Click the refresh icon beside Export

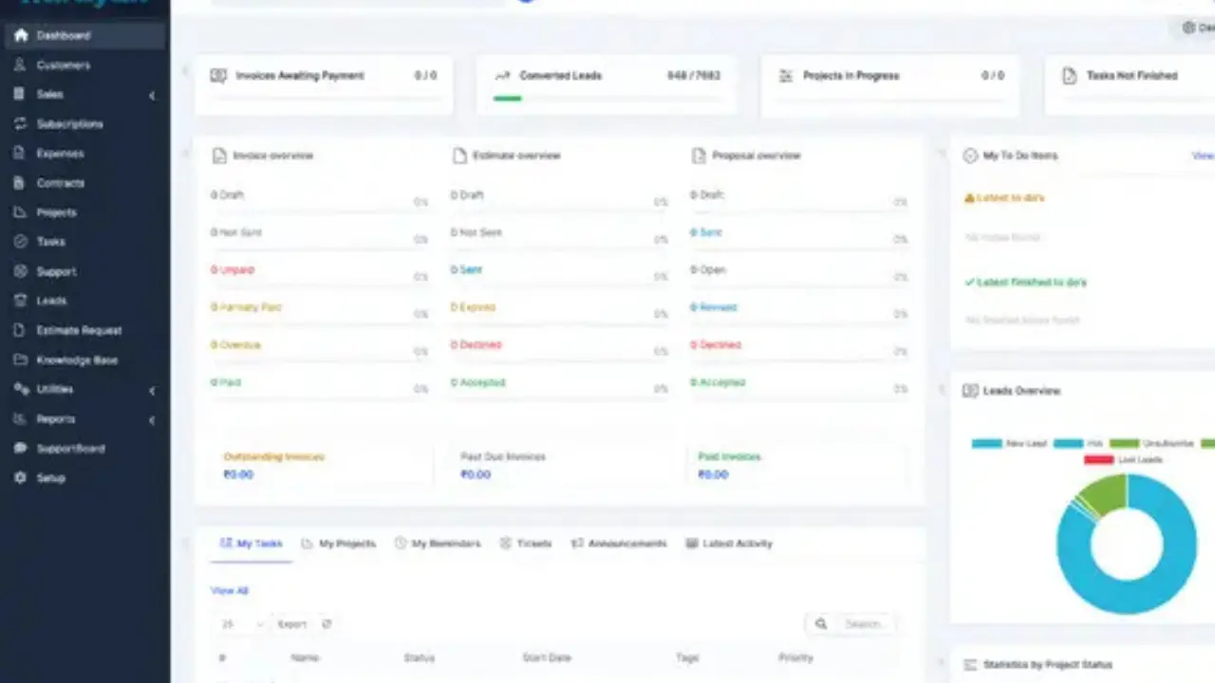[x=327, y=624]
